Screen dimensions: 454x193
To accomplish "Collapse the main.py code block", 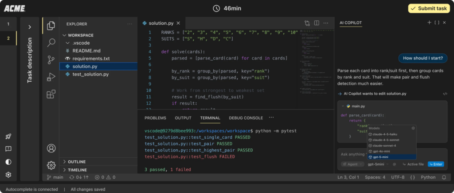I will coord(343,106).
